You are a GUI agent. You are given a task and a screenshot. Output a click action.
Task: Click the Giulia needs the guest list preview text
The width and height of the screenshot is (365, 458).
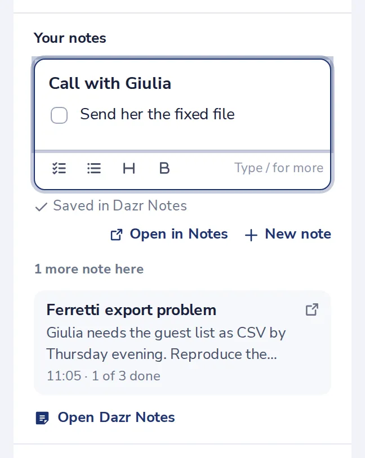tap(166, 343)
